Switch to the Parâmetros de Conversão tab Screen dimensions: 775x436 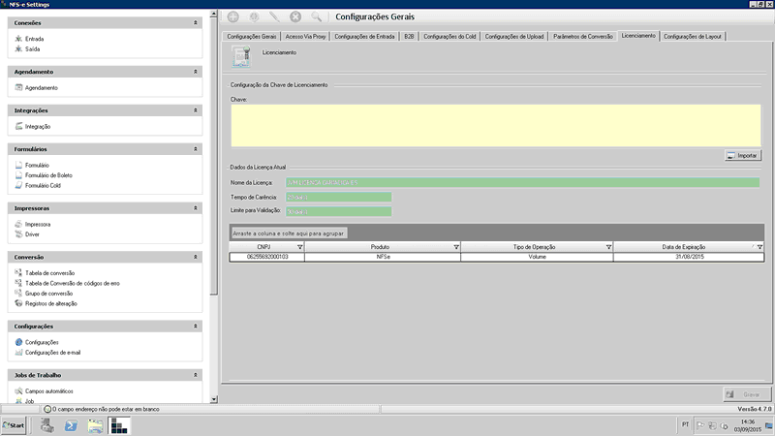coord(583,36)
